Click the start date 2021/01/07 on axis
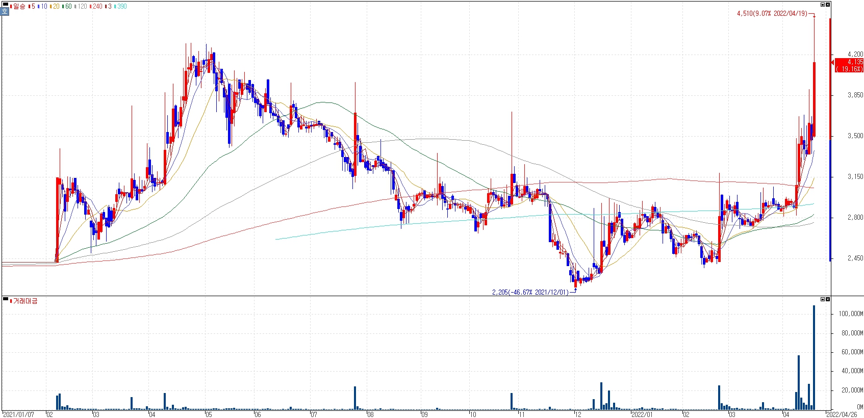 coord(19,414)
